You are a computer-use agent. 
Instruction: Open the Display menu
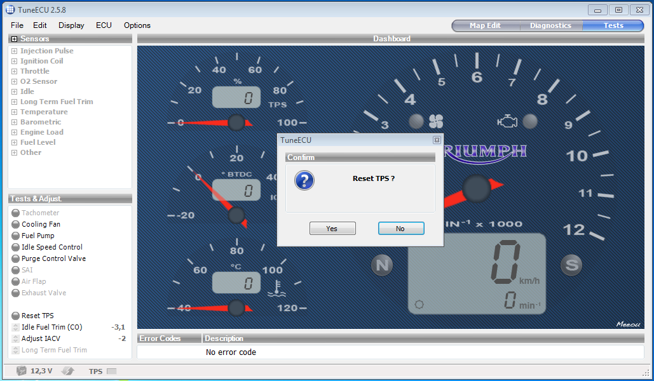[71, 25]
